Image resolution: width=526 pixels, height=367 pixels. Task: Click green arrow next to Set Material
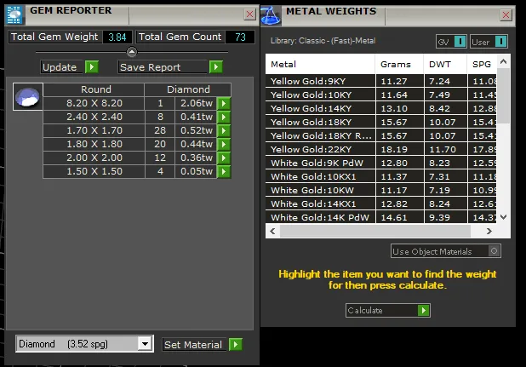[x=236, y=345]
